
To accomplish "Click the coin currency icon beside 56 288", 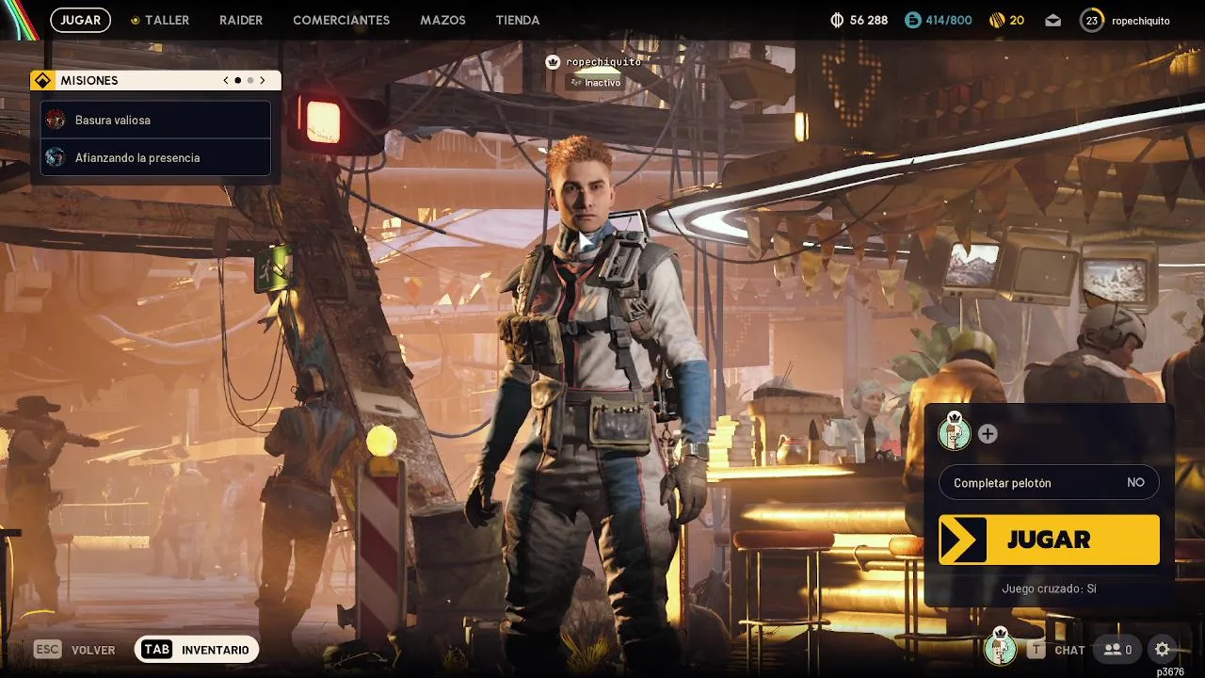I will point(837,20).
